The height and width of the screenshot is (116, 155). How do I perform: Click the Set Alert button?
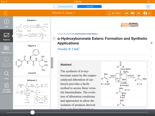pos(114,13)
